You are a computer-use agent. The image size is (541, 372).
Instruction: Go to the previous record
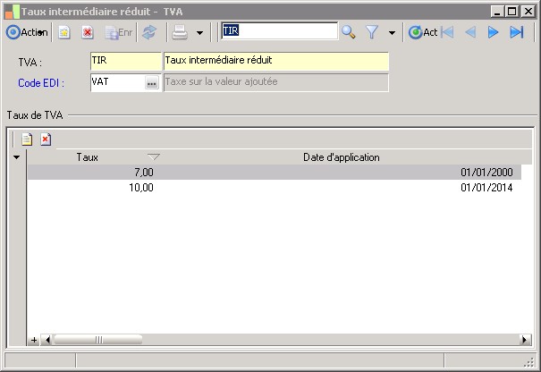pyautogui.click(x=470, y=32)
